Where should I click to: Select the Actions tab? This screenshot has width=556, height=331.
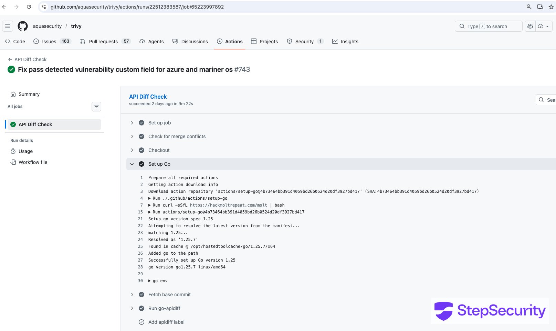pos(230,42)
